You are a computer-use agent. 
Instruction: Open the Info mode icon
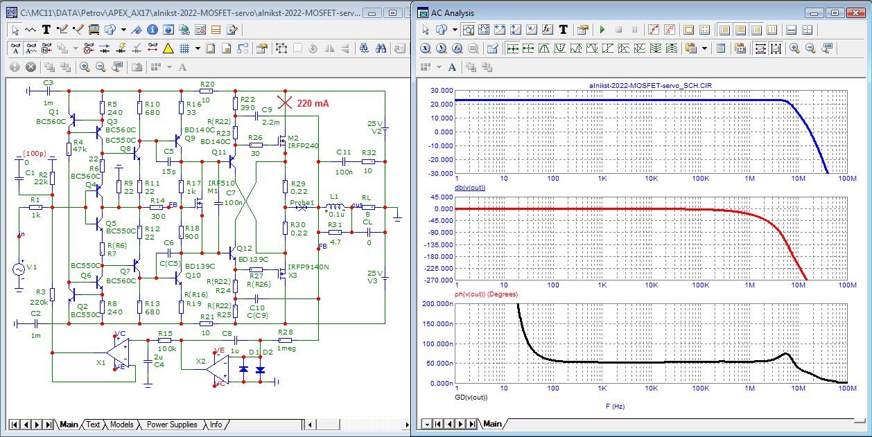152,30
